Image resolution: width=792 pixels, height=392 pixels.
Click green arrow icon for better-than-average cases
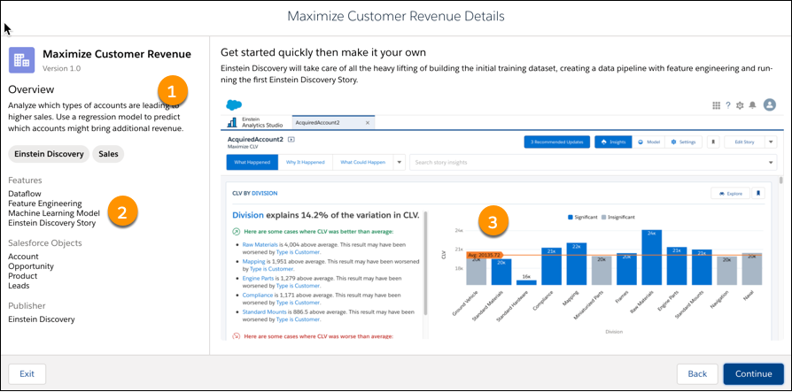pos(236,232)
